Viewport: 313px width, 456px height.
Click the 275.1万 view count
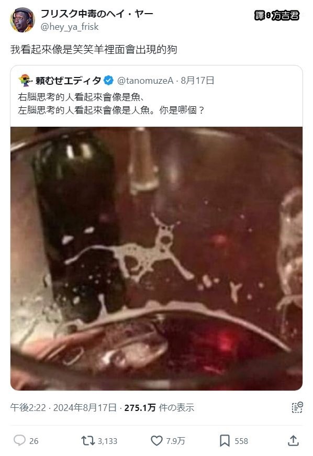pos(140,407)
